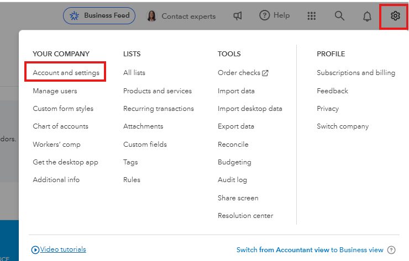Click the settings gear icon
This screenshot has width=409, height=261.
tap(395, 16)
